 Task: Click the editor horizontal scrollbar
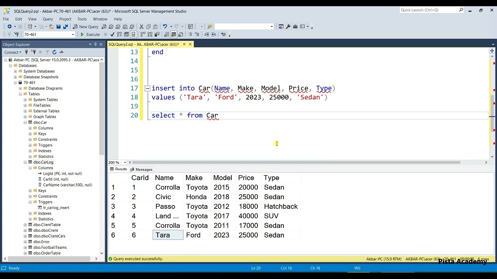[x=296, y=162]
